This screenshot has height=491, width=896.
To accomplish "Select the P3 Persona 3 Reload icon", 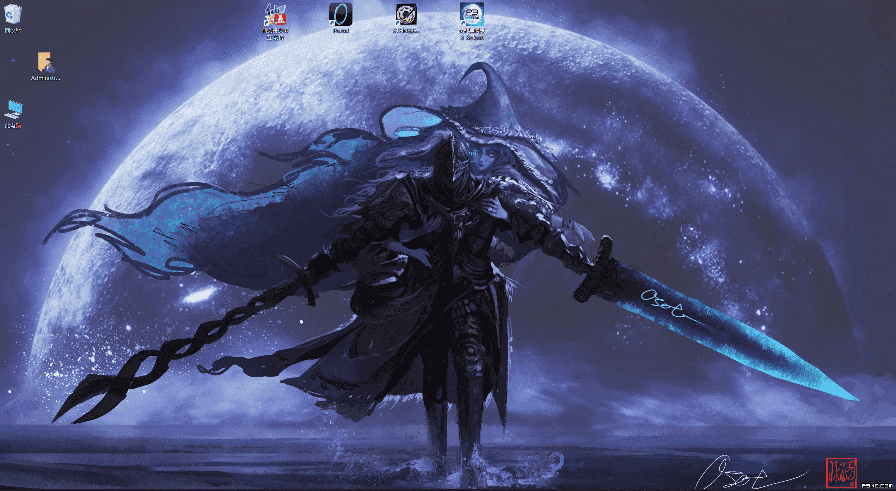I will tap(472, 14).
